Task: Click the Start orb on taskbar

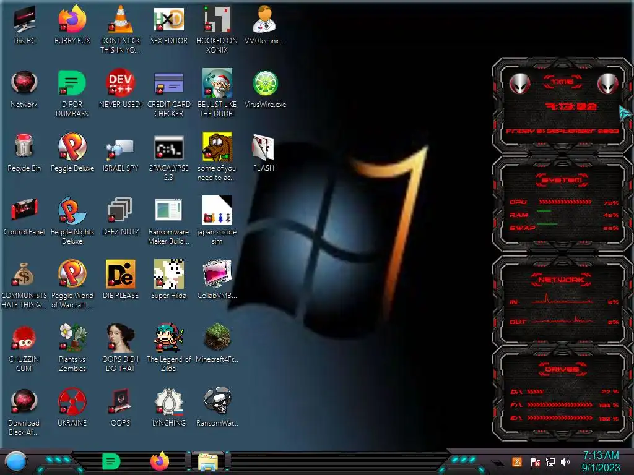Action: [x=16, y=461]
